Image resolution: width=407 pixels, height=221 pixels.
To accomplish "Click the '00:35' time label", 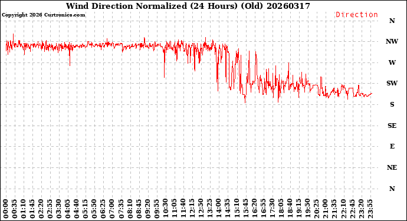I will coord(15,209).
